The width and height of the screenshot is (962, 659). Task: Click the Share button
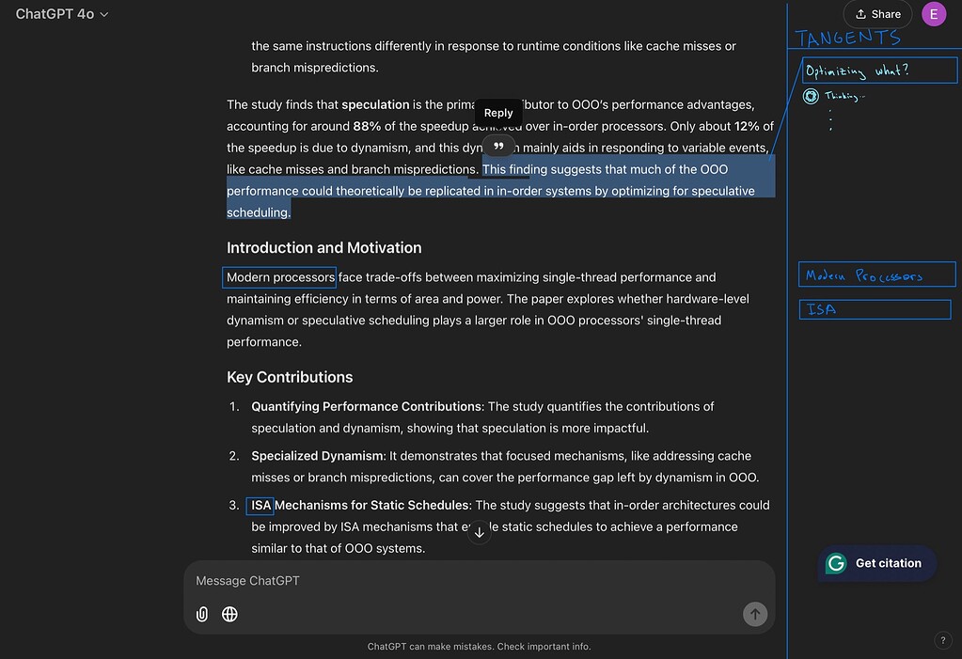click(x=877, y=14)
